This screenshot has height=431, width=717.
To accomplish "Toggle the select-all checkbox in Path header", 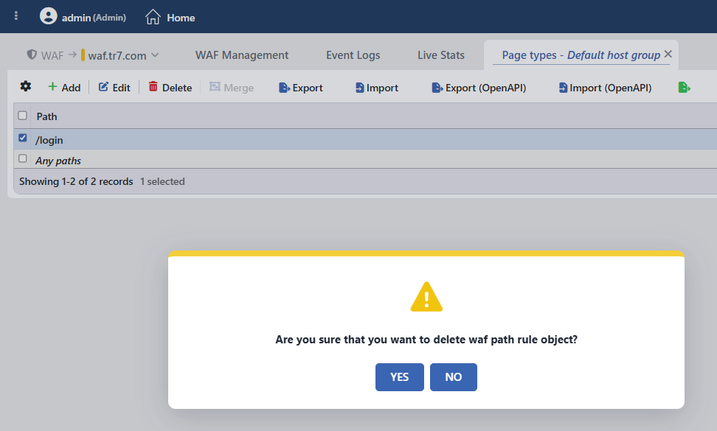I will 22,116.
